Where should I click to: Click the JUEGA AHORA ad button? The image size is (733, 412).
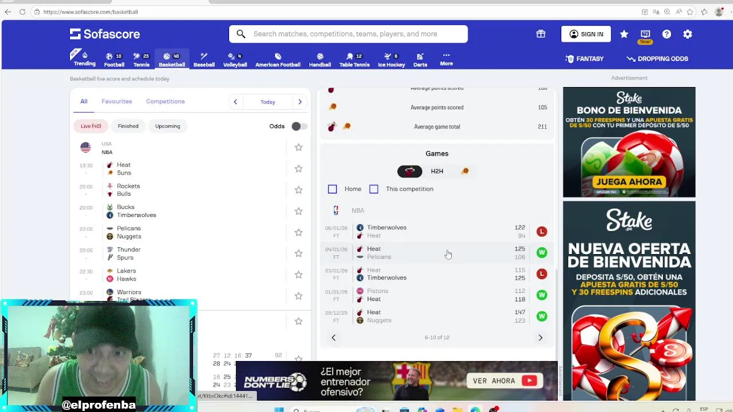(x=629, y=182)
